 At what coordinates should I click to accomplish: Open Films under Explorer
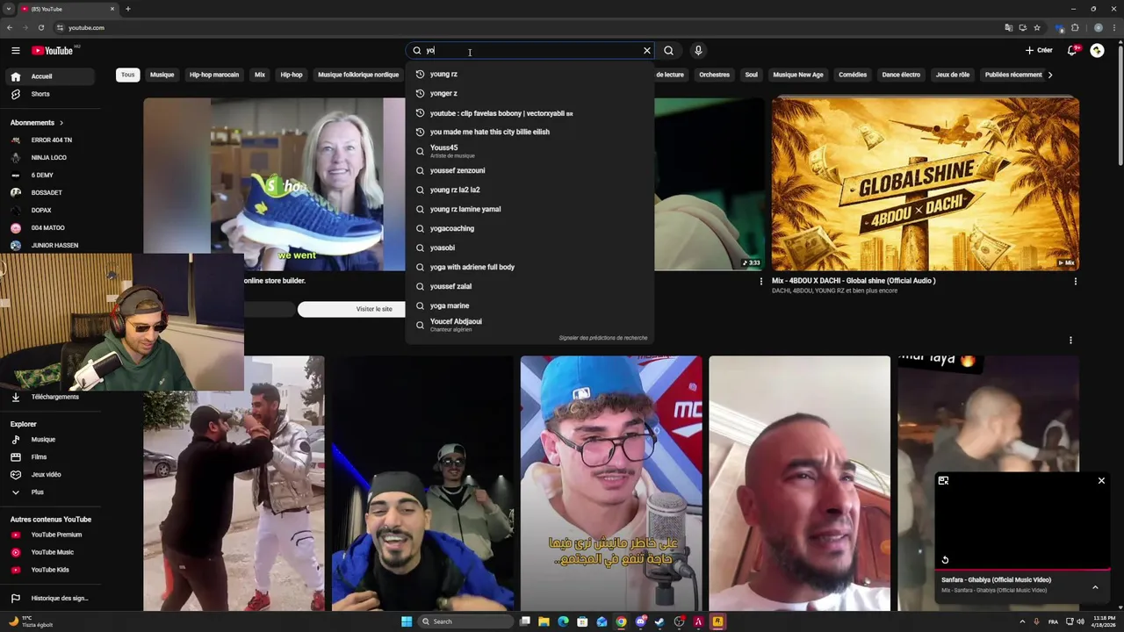coord(49,457)
